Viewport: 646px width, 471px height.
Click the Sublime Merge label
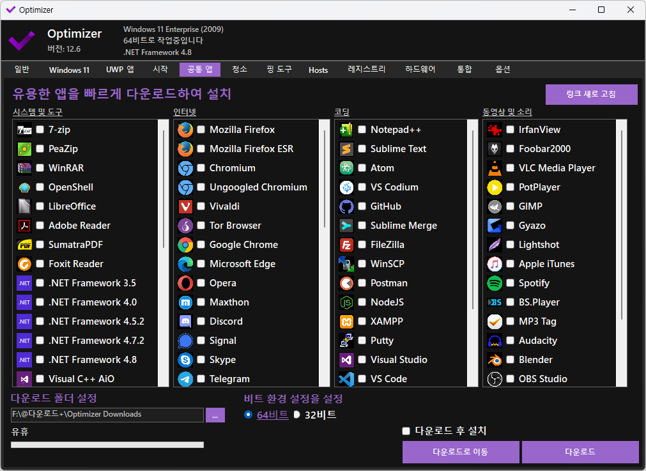tap(404, 226)
